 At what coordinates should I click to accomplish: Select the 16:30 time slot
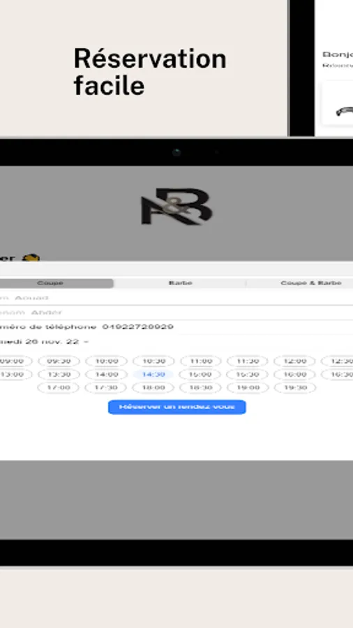338,375
